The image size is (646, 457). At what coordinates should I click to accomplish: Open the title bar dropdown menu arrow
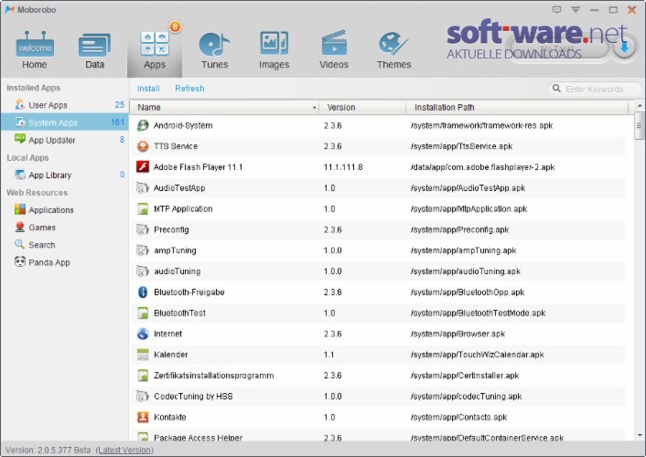pyautogui.click(x=576, y=9)
